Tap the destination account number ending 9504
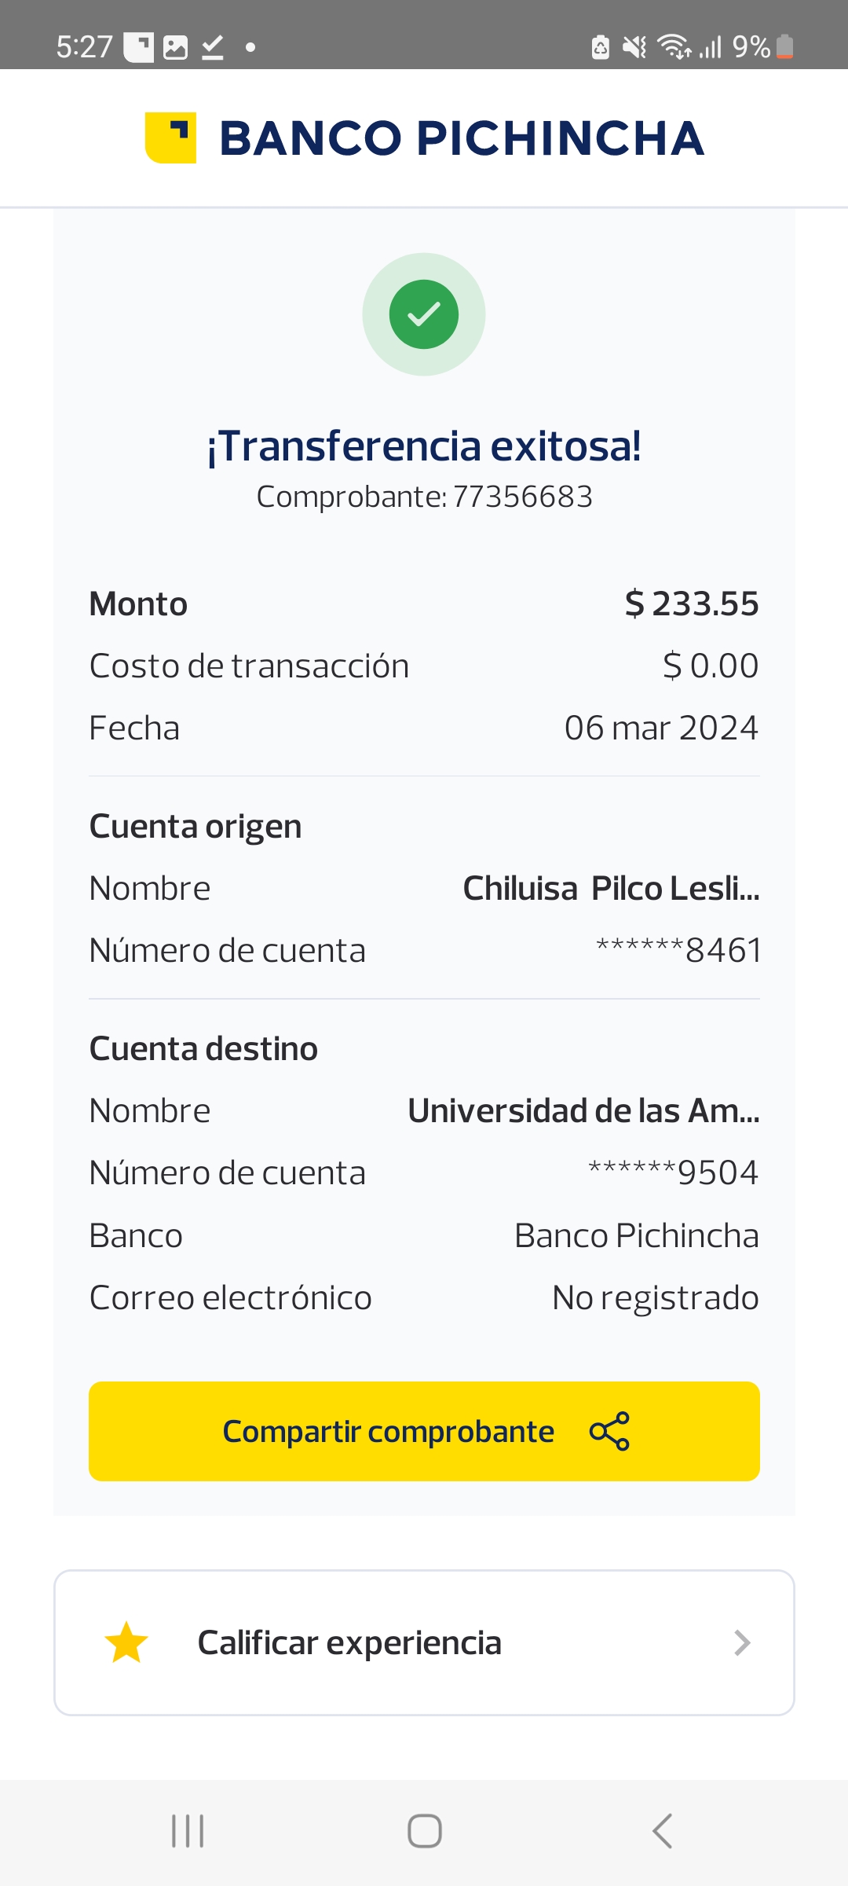The width and height of the screenshot is (848, 1886). [x=673, y=1173]
